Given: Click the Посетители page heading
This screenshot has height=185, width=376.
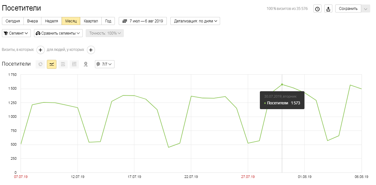Looking at the screenshot, I should [x=21, y=8].
